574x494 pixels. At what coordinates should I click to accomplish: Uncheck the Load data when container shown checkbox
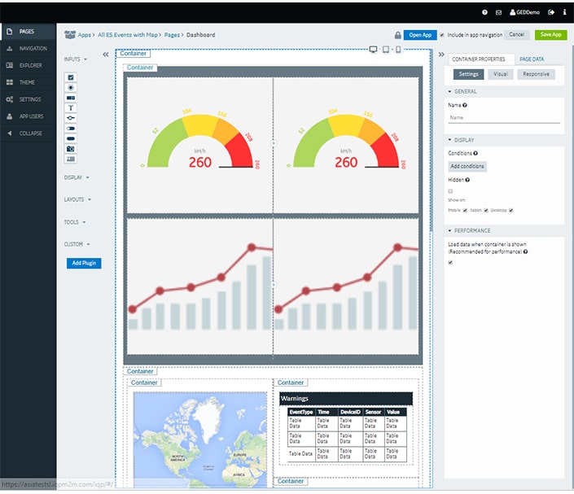pos(450,262)
